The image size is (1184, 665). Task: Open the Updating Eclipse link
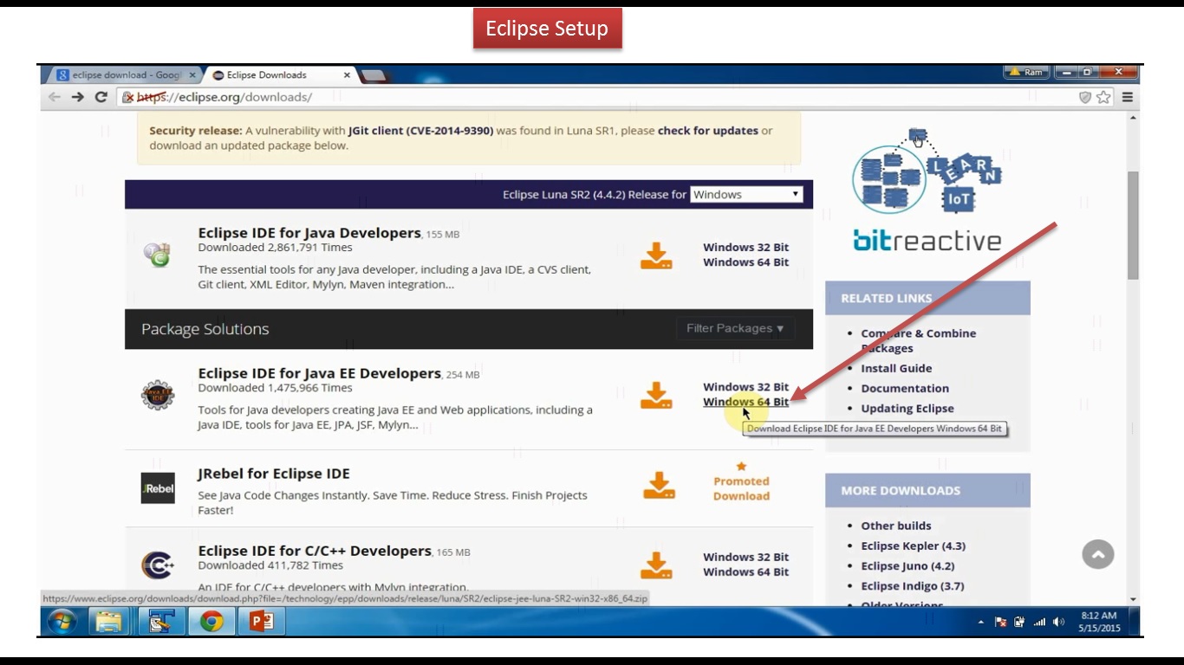tap(908, 408)
